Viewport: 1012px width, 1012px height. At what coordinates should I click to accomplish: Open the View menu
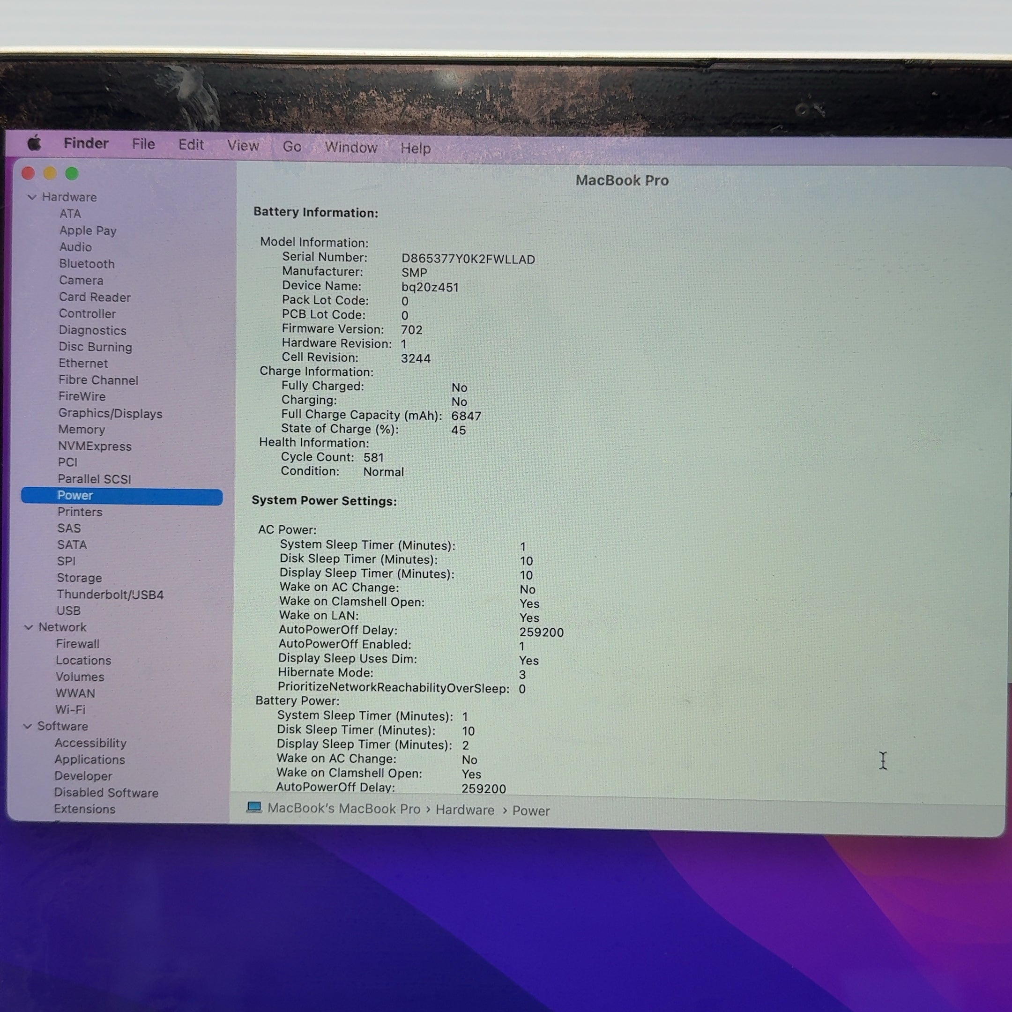coord(243,146)
